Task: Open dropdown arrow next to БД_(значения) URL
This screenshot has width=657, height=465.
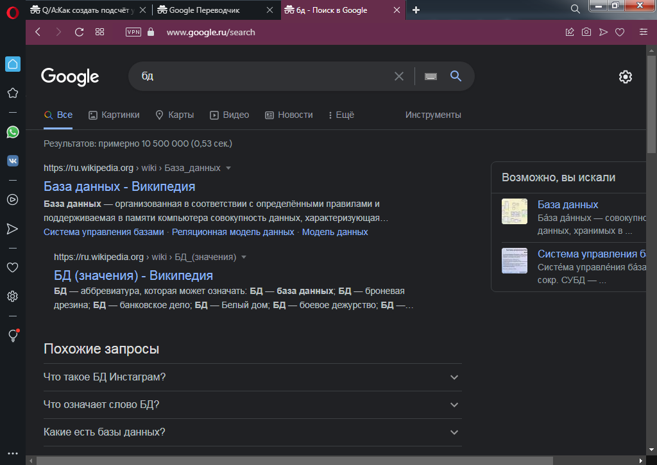Action: (x=244, y=257)
